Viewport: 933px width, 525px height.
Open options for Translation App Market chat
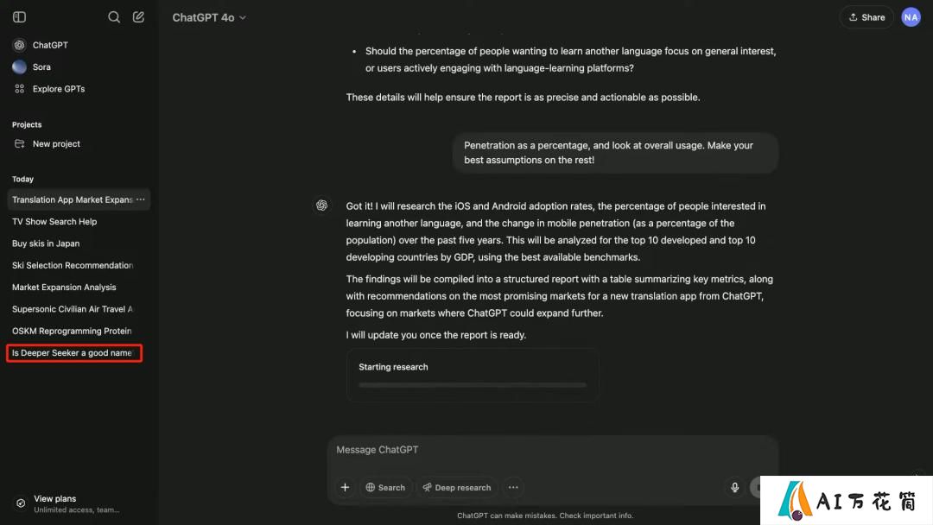pyautogui.click(x=141, y=199)
